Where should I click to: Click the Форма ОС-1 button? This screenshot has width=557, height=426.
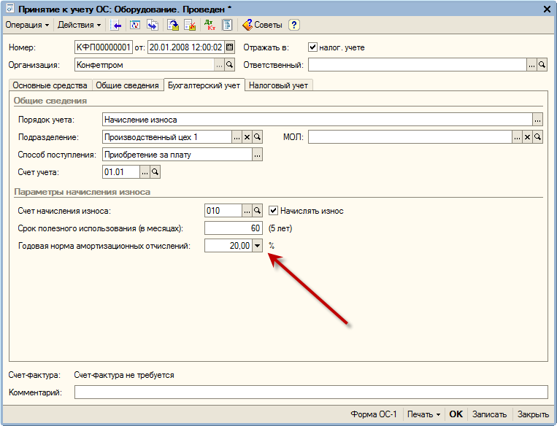pos(374,414)
